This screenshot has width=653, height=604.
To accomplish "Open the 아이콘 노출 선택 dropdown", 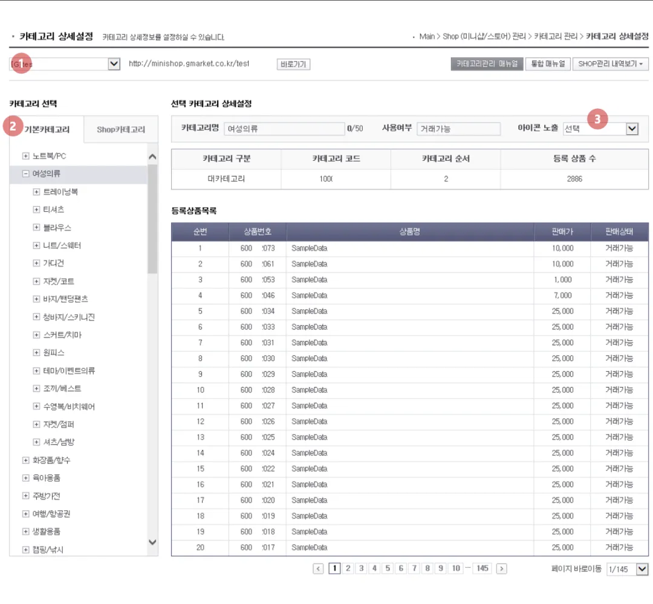I will click(x=600, y=129).
